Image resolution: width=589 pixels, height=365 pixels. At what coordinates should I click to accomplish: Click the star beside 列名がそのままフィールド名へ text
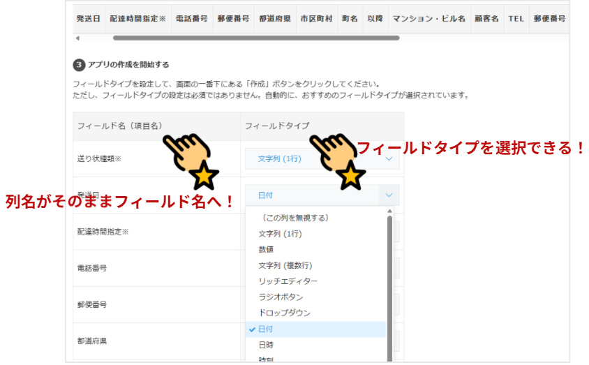point(203,177)
